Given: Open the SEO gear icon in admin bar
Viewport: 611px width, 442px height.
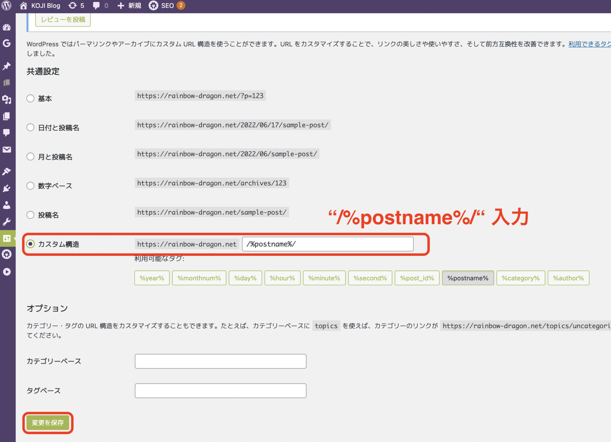Looking at the screenshot, I should point(153,5).
